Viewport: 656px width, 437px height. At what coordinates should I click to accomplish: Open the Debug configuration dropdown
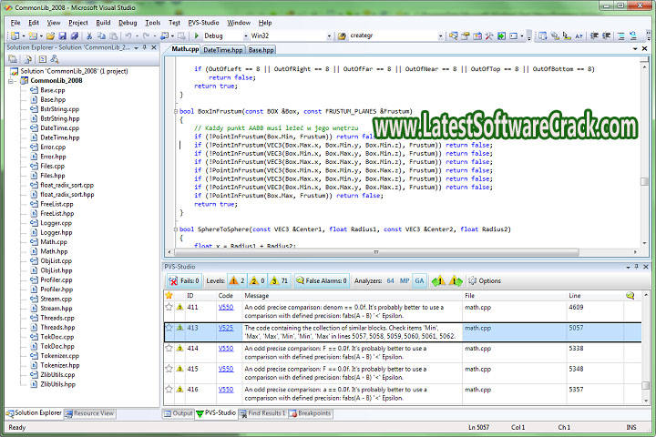point(246,36)
